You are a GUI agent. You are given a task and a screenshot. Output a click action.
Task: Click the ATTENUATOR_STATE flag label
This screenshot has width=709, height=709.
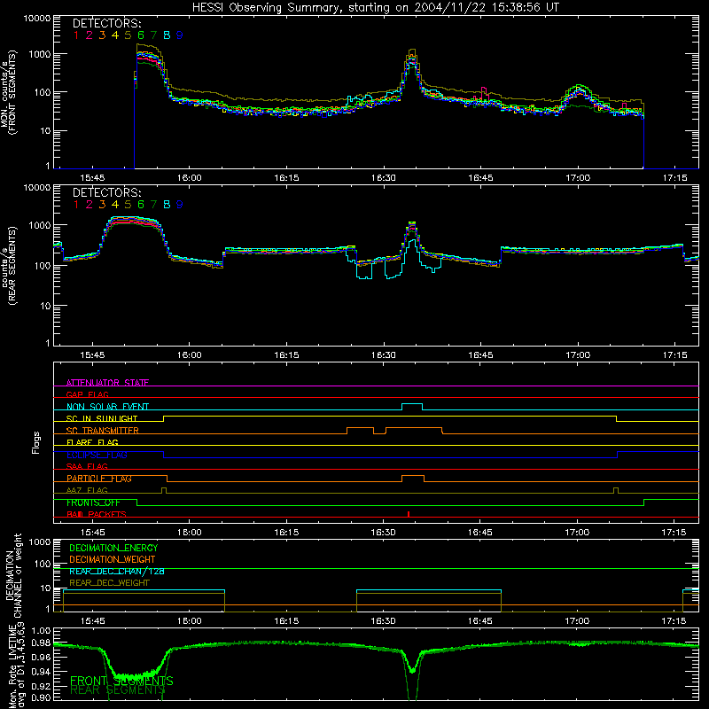click(x=107, y=383)
